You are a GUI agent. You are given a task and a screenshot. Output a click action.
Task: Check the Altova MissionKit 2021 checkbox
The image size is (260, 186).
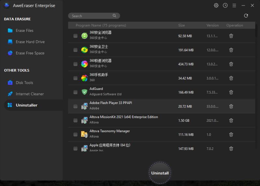[x=75, y=120]
